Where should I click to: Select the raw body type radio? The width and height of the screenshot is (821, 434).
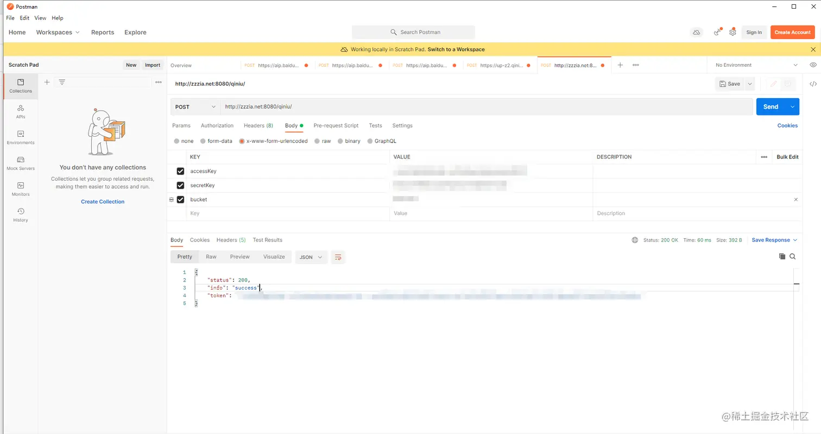pyautogui.click(x=317, y=141)
